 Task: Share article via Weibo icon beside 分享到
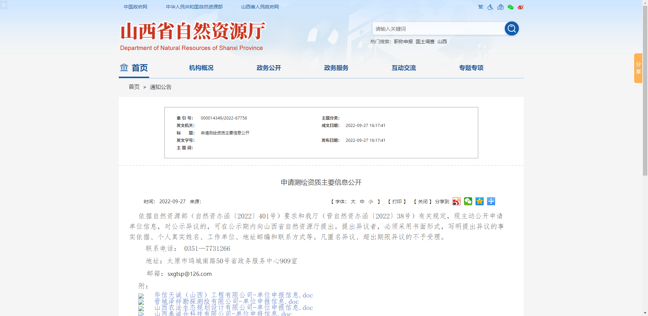[x=457, y=202]
